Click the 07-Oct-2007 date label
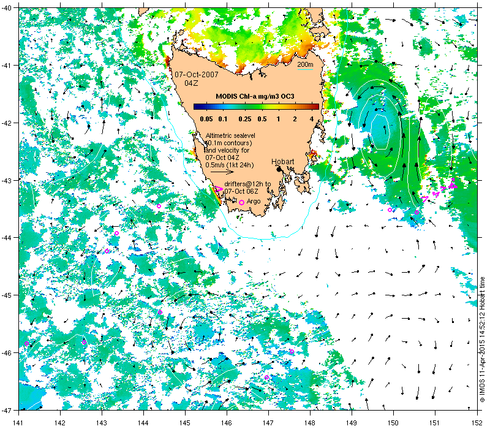490x429 pixels. (196, 75)
